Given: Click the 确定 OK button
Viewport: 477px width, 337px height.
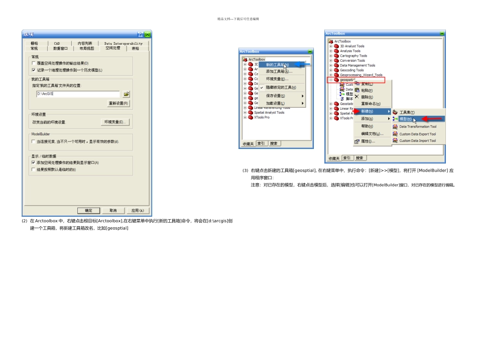Looking at the screenshot, I should [x=88, y=211].
